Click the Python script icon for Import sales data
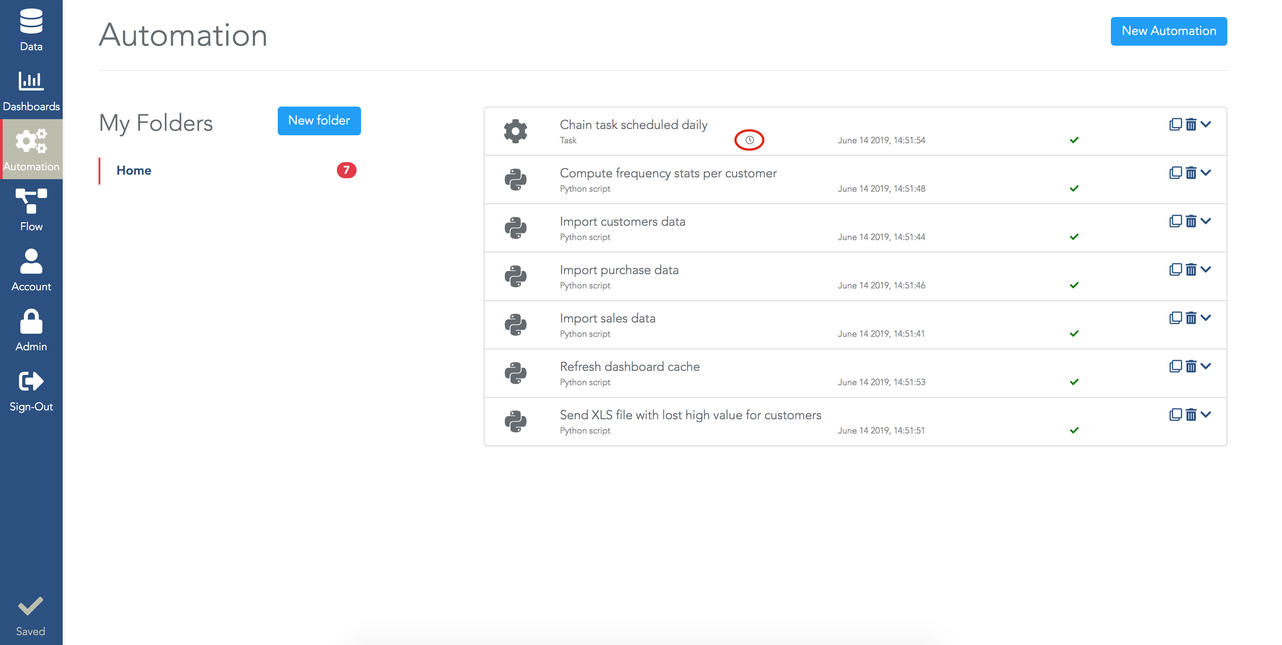The height and width of the screenshot is (645, 1282). pos(516,324)
